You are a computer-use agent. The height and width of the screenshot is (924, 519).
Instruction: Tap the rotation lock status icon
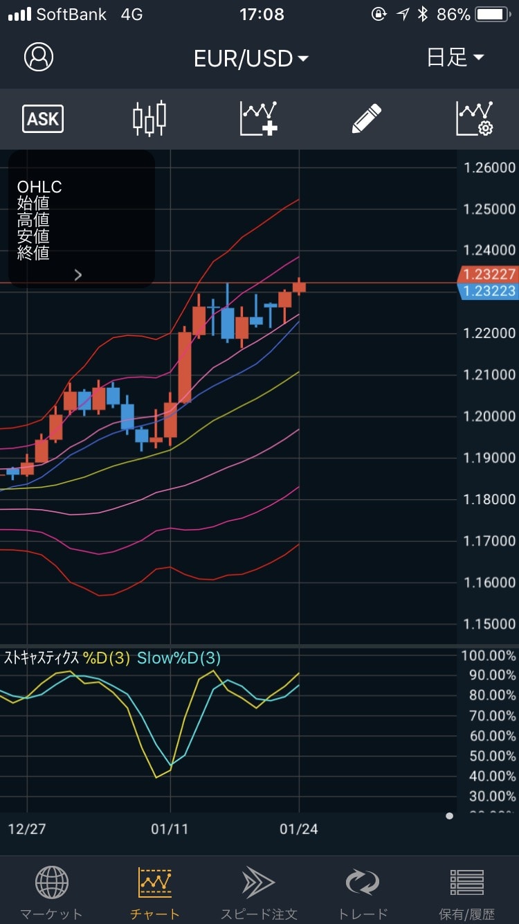coord(379,14)
